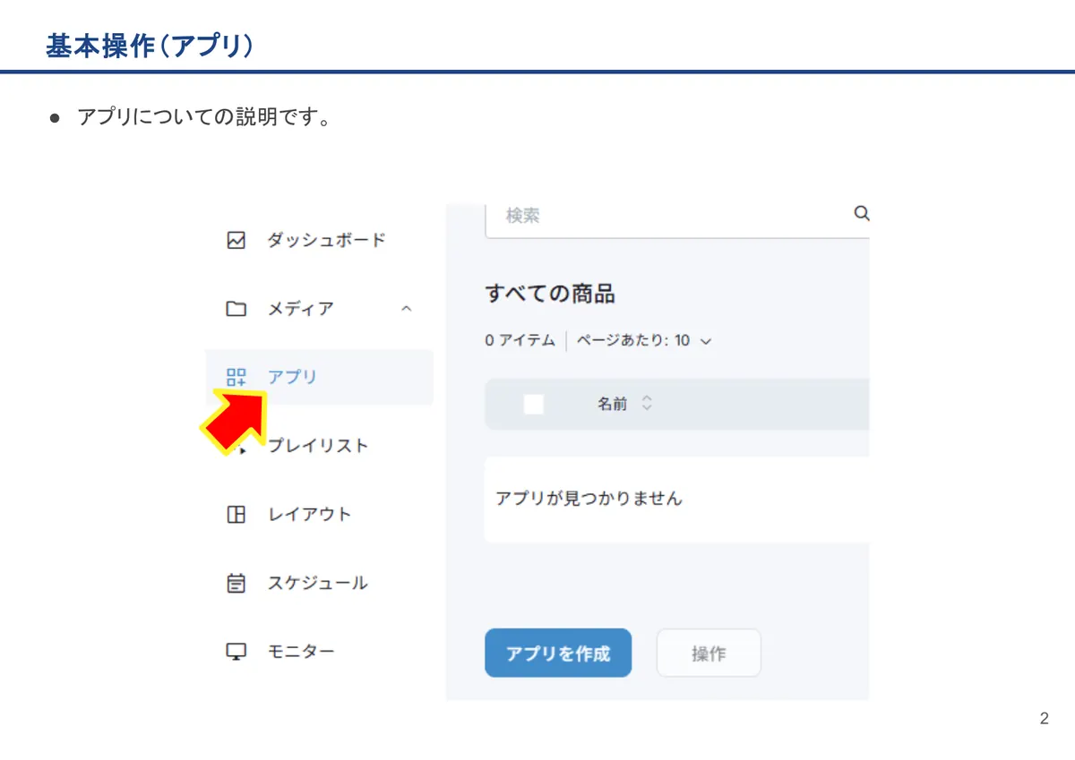Open ダッシュボード in the sidebar
Screen dimensions: 1075x760
click(326, 240)
